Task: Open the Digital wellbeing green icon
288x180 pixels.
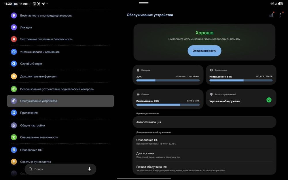Action: coord(14,89)
